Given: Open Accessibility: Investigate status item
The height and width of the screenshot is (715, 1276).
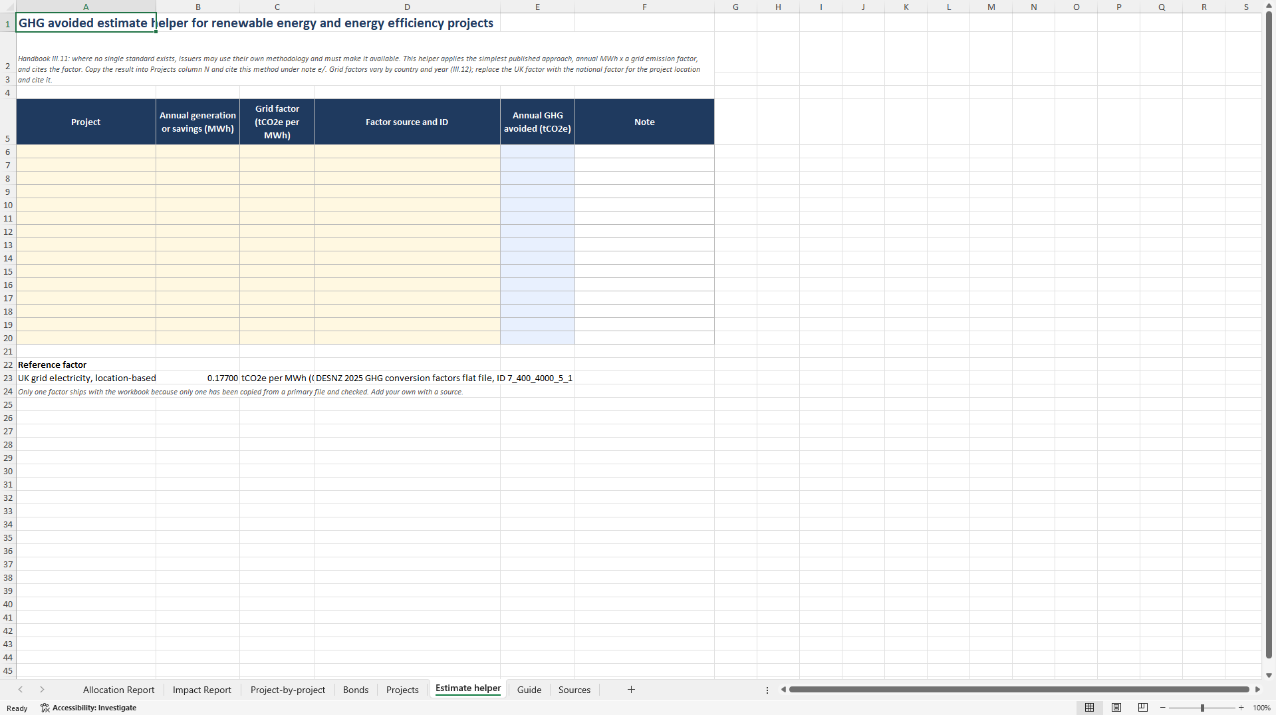Looking at the screenshot, I should point(88,708).
